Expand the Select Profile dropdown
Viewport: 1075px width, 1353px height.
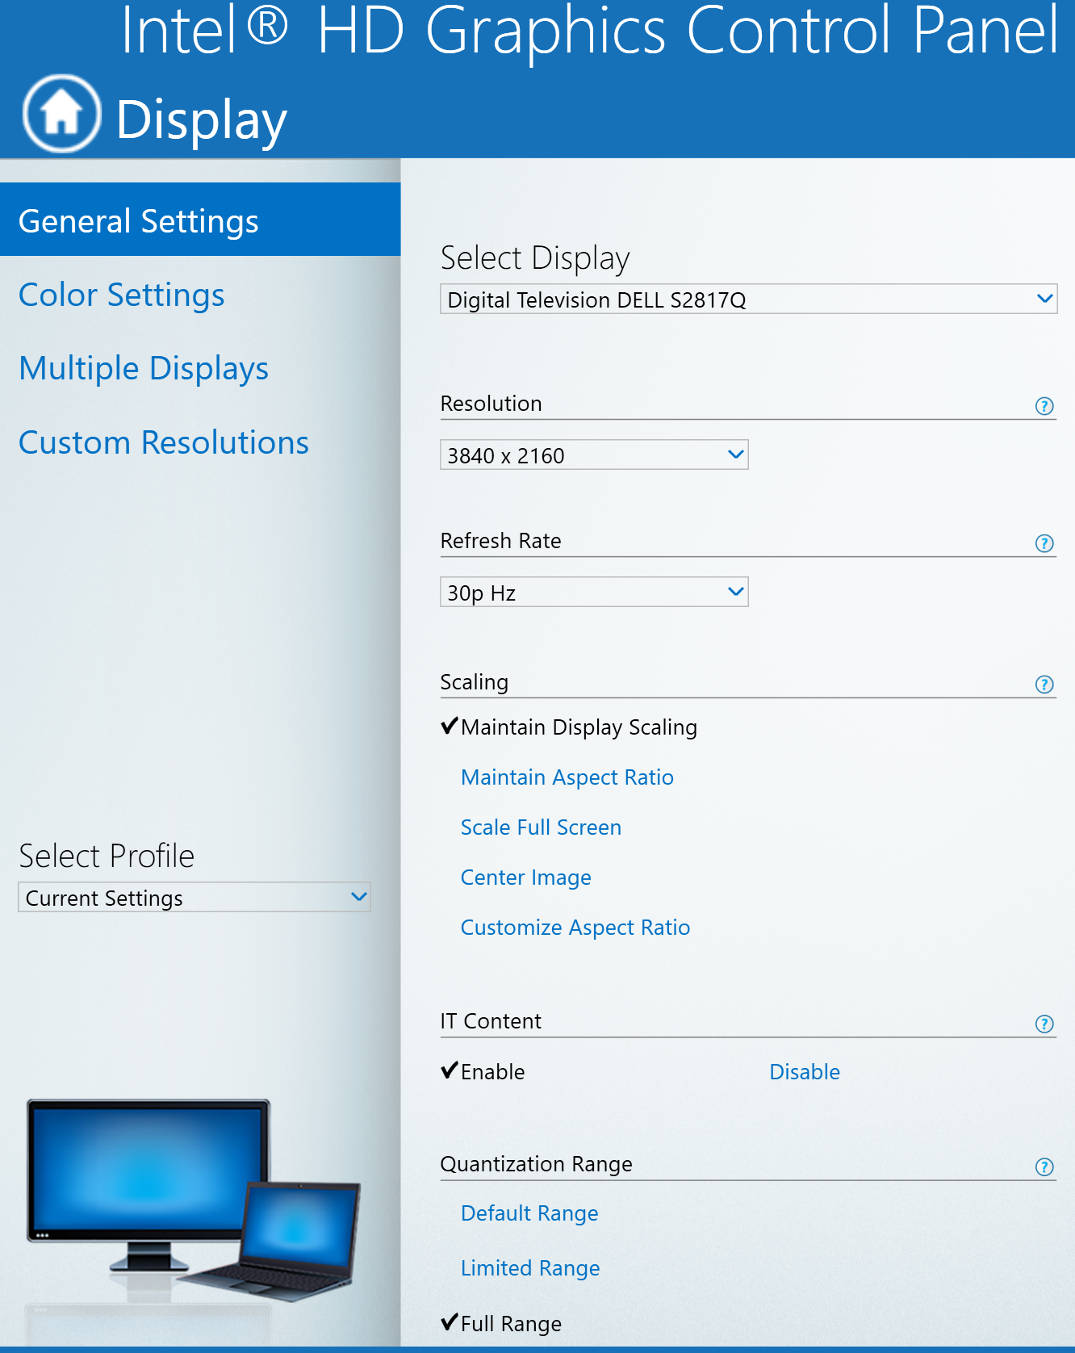click(195, 897)
